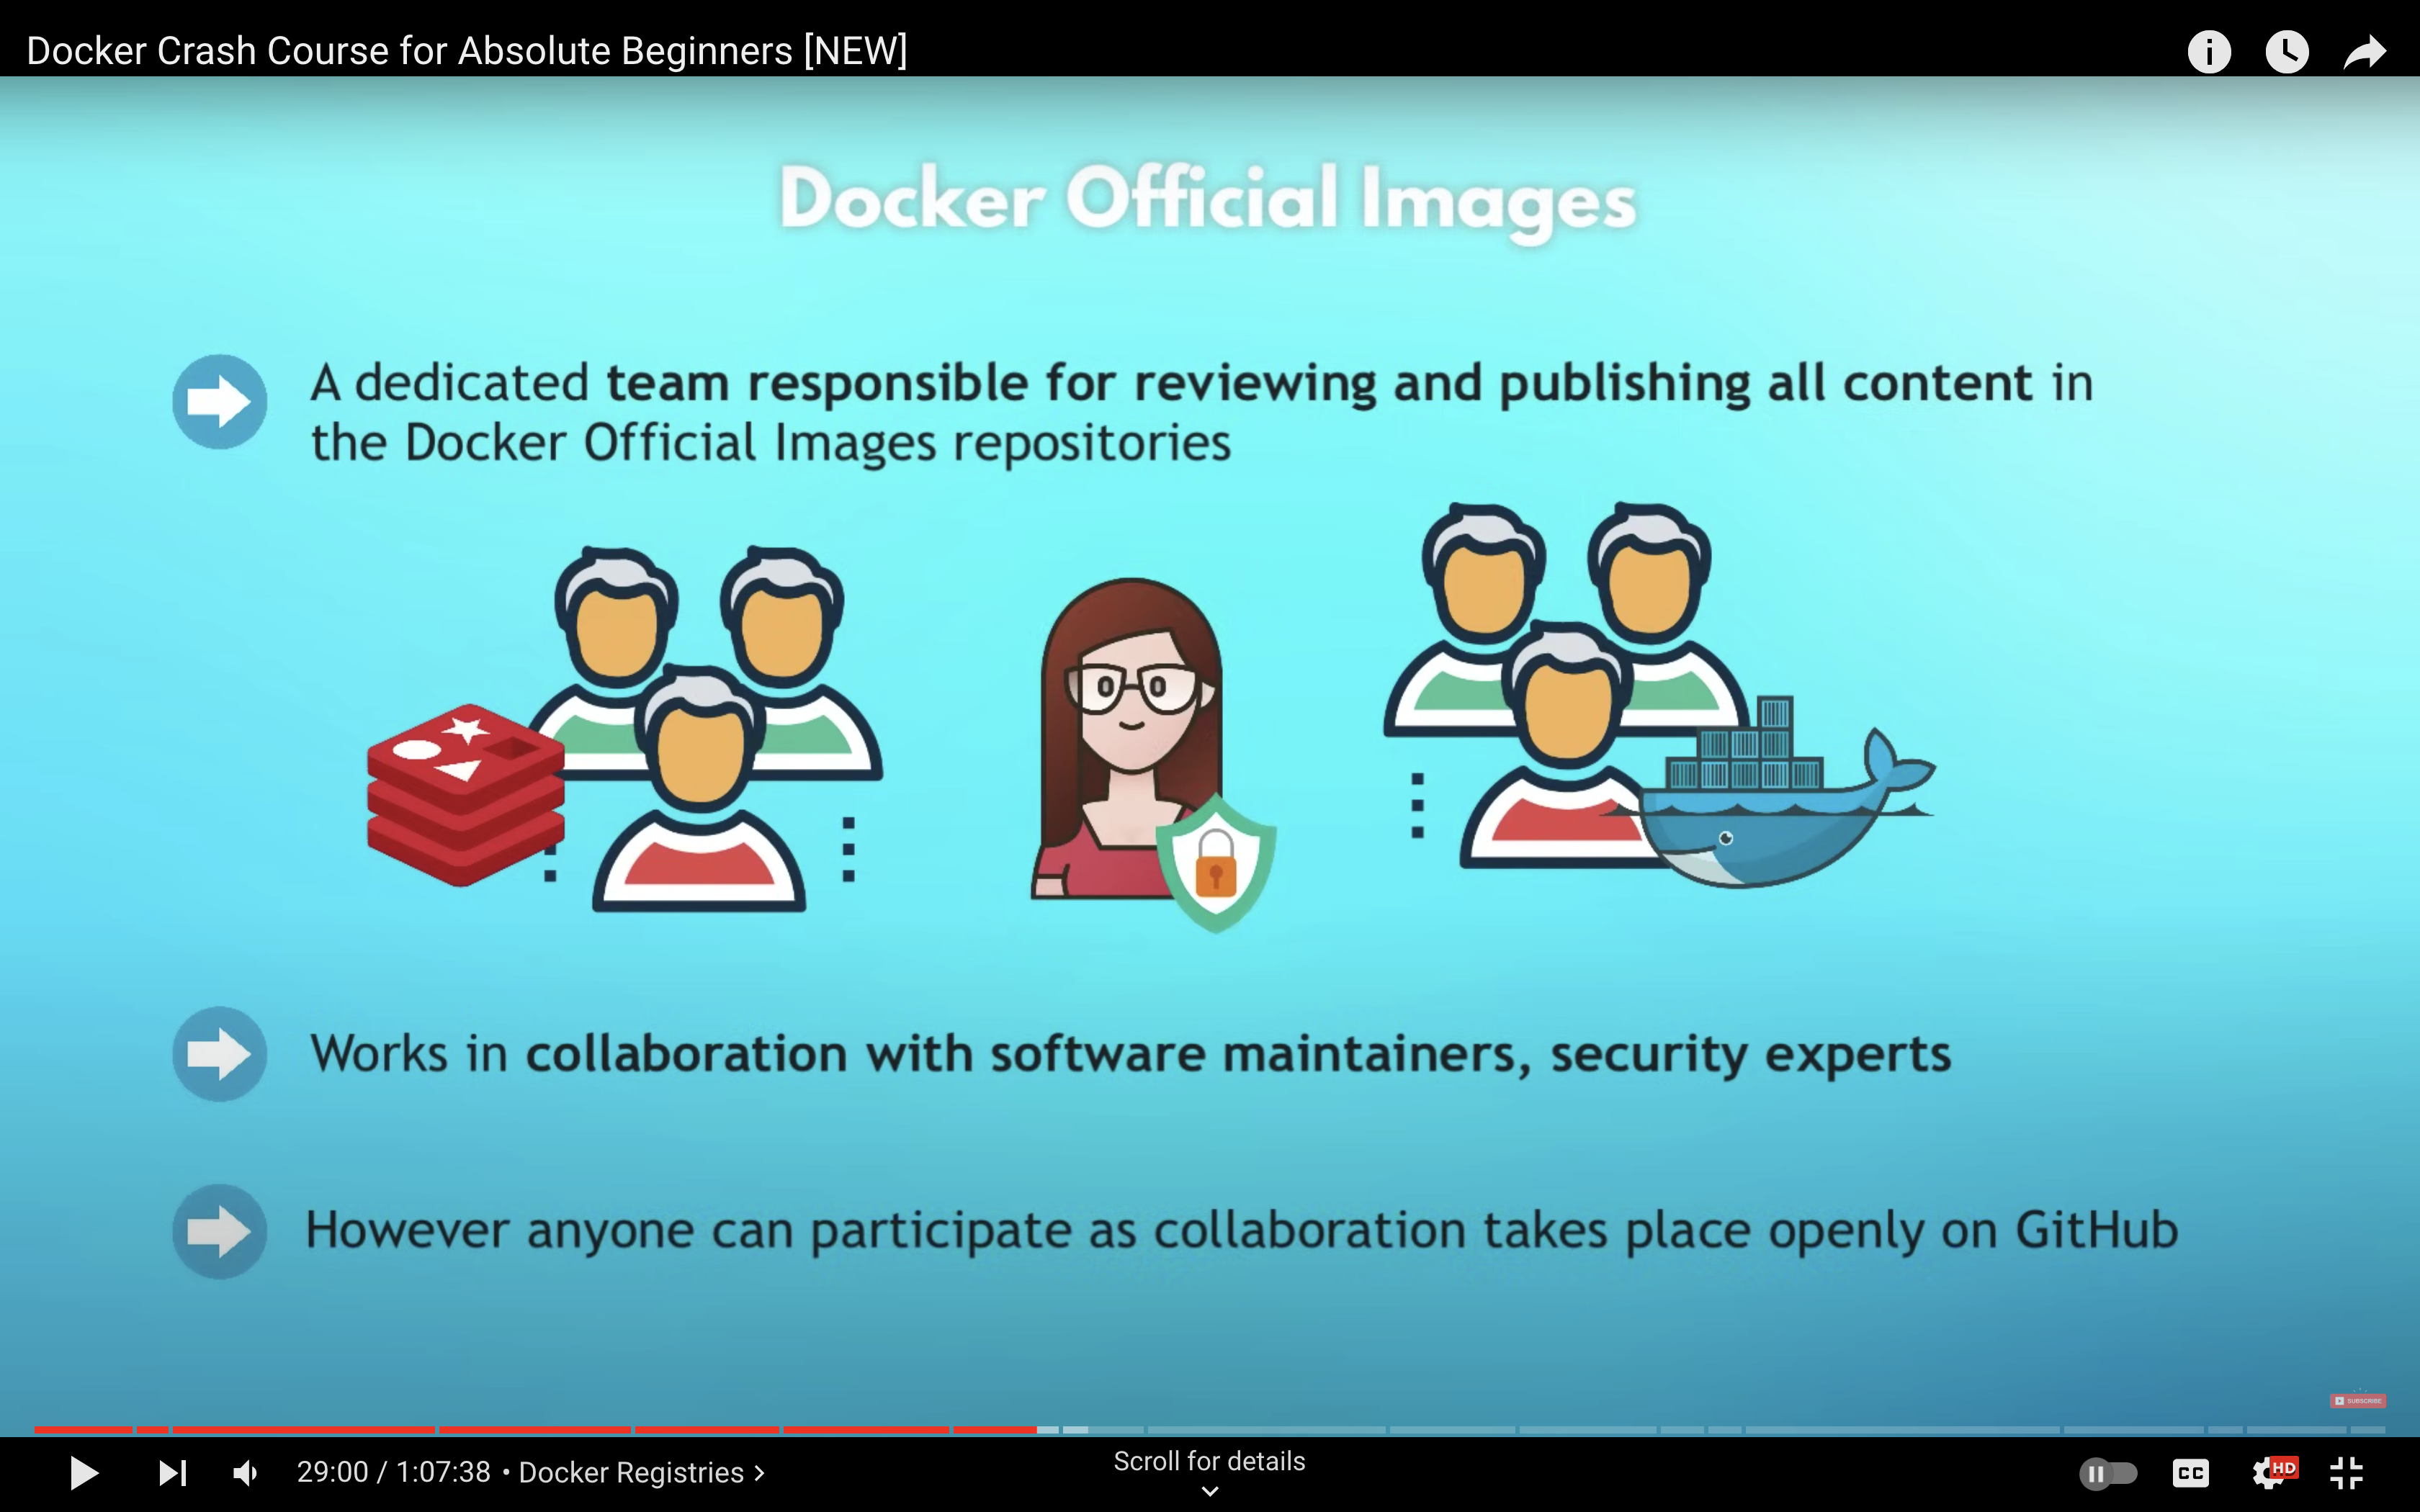Skip to next video
The height and width of the screenshot is (1512, 2420).
coord(172,1472)
